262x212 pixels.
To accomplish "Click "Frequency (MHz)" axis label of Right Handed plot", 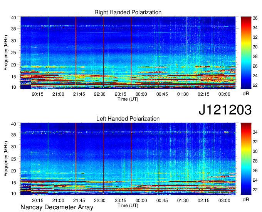I will coord(6,53).
